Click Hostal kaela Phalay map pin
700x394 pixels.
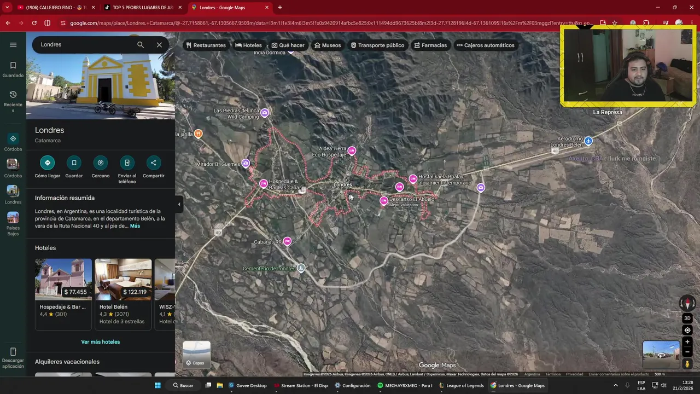[413, 179]
